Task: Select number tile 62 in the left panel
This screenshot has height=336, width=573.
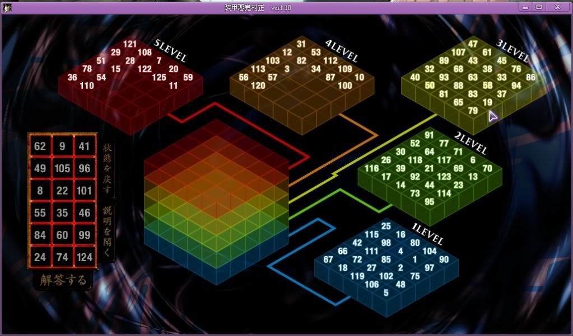Action: [x=40, y=146]
